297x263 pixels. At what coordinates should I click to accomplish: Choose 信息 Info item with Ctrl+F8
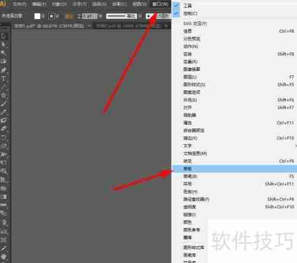(234, 31)
